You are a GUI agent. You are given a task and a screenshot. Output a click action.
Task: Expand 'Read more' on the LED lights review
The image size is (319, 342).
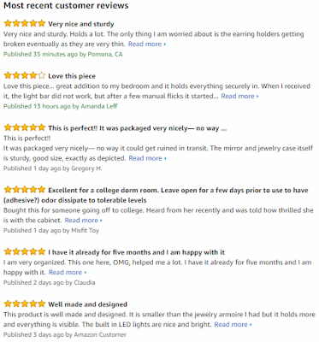(233, 325)
